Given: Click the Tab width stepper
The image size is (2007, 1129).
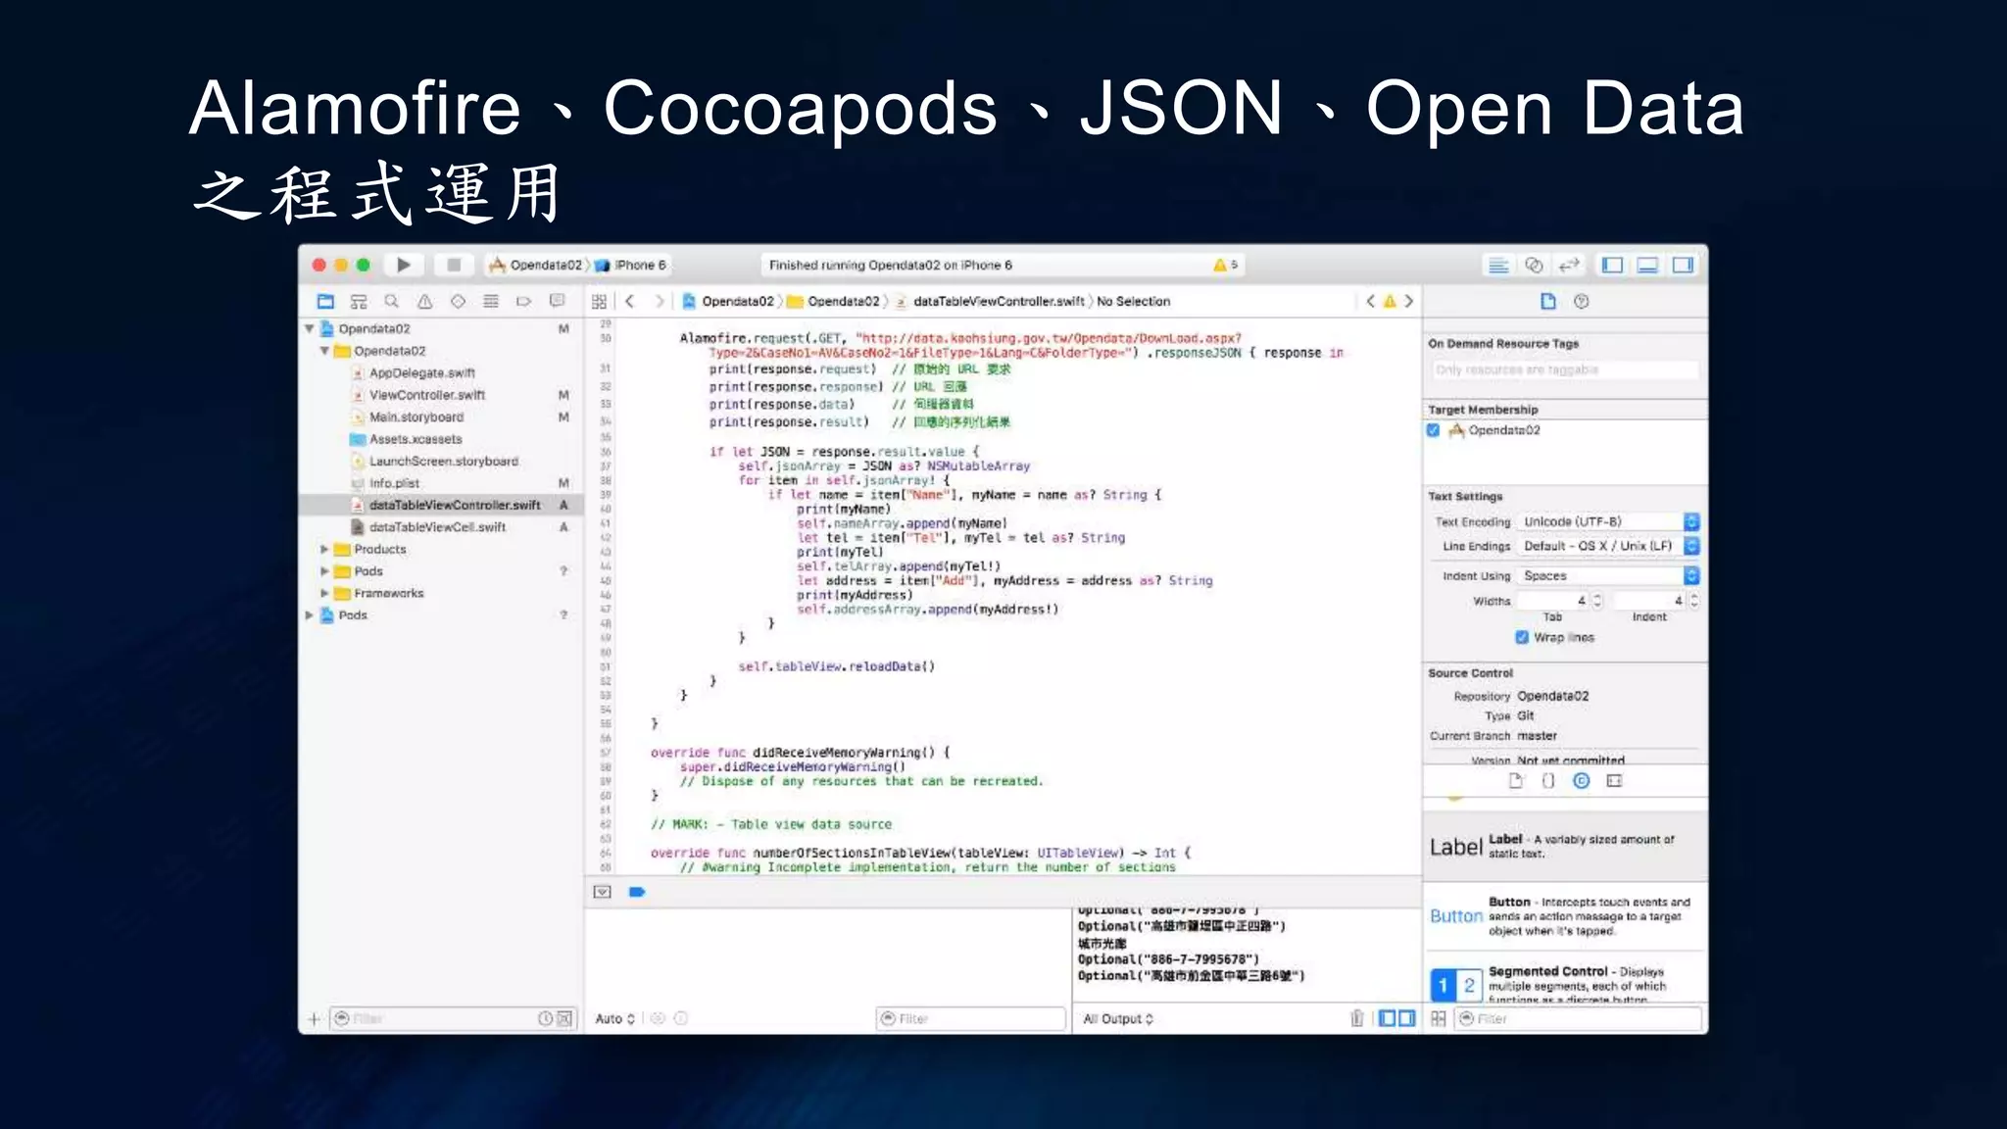Looking at the screenshot, I should (1597, 600).
